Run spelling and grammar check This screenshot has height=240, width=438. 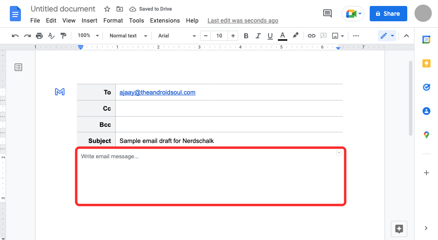pyautogui.click(x=51, y=36)
